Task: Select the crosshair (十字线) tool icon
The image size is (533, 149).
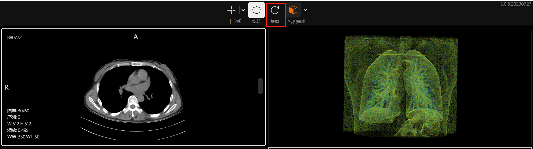Action: 231,10
